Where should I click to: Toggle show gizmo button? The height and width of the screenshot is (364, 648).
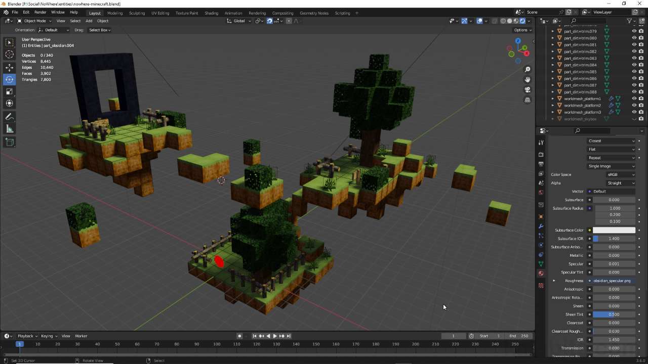(464, 21)
